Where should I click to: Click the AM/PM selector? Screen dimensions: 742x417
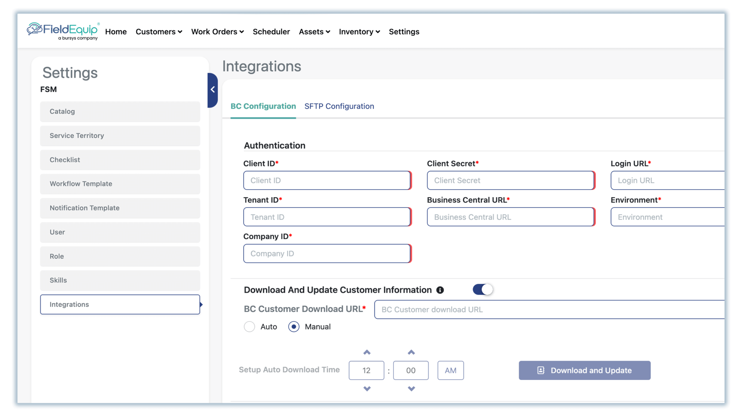coord(450,370)
